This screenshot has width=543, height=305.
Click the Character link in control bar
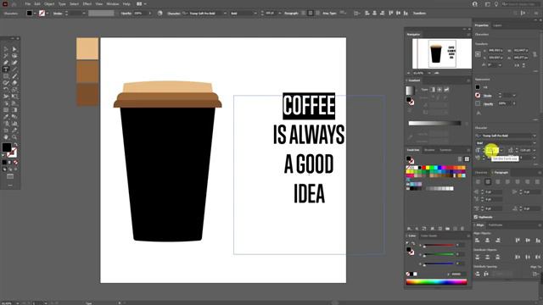point(173,14)
